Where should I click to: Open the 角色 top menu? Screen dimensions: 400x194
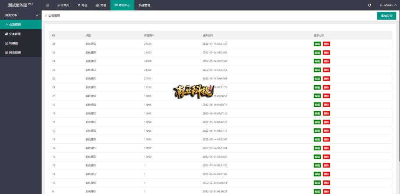point(82,5)
